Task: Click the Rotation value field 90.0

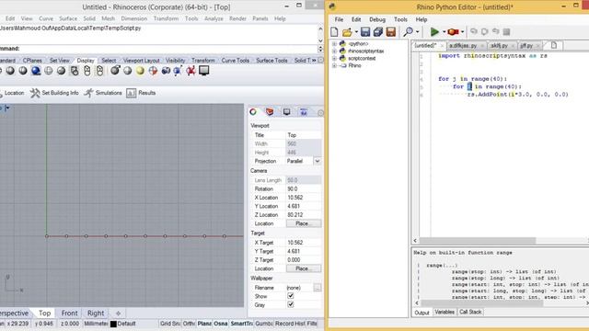Action: pos(304,188)
